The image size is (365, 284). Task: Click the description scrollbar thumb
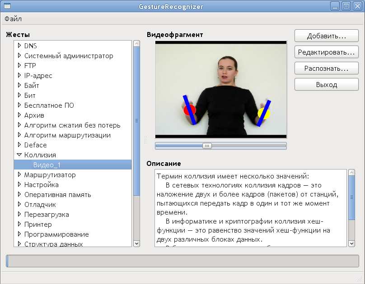click(x=351, y=197)
